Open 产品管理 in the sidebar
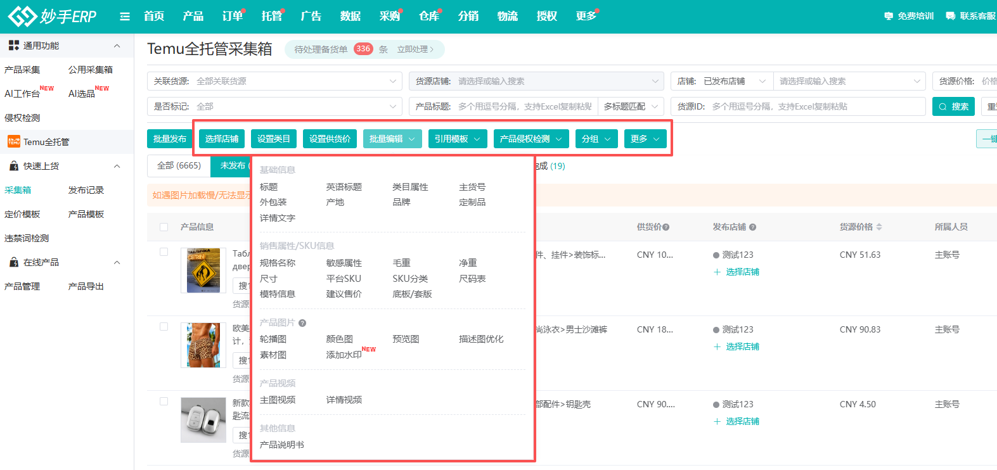 click(22, 286)
